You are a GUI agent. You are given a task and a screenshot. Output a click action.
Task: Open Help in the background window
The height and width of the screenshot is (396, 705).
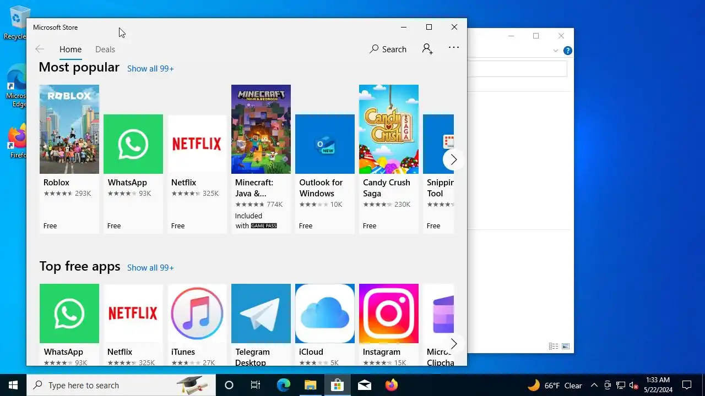[x=568, y=51]
